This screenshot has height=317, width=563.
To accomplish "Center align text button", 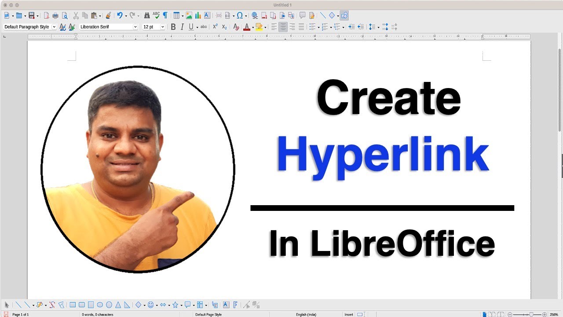I will click(x=283, y=27).
